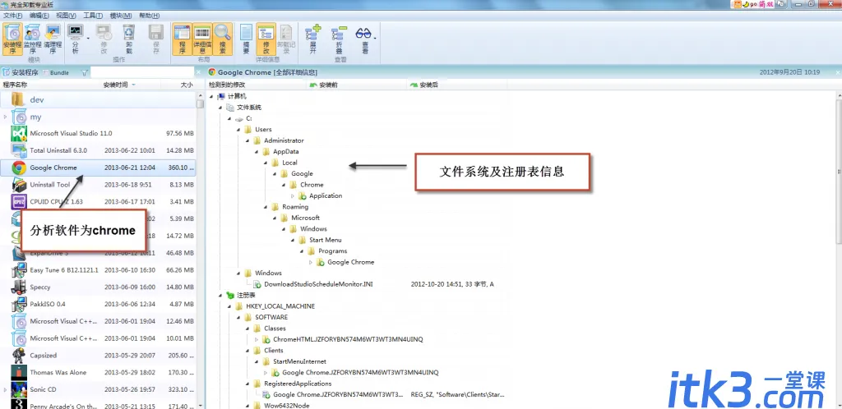Screen dimensions: 842x409
Task: Collapse the Start Menu folder node
Action: point(293,240)
